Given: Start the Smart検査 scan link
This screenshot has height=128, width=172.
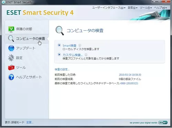Looking at the screenshot, I should 69,46.
